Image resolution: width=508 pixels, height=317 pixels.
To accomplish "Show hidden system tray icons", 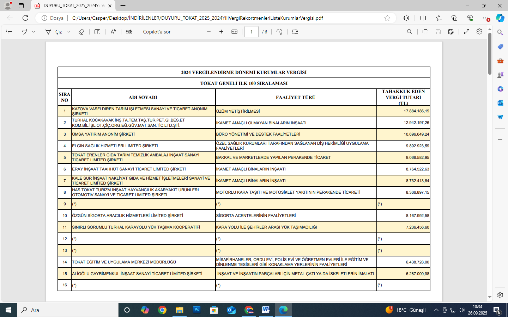I will 436,310.
